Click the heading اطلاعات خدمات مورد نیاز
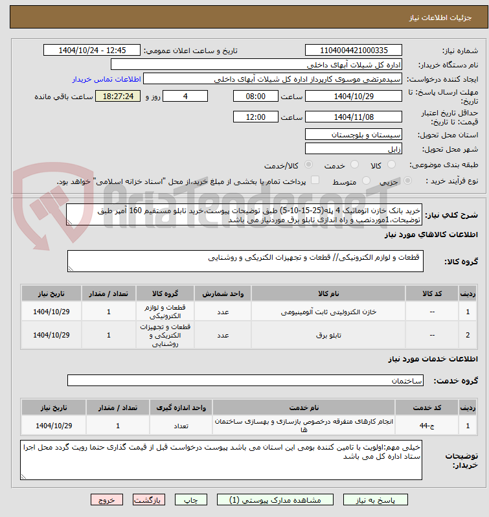This screenshot has width=489, height=517. 433,359
